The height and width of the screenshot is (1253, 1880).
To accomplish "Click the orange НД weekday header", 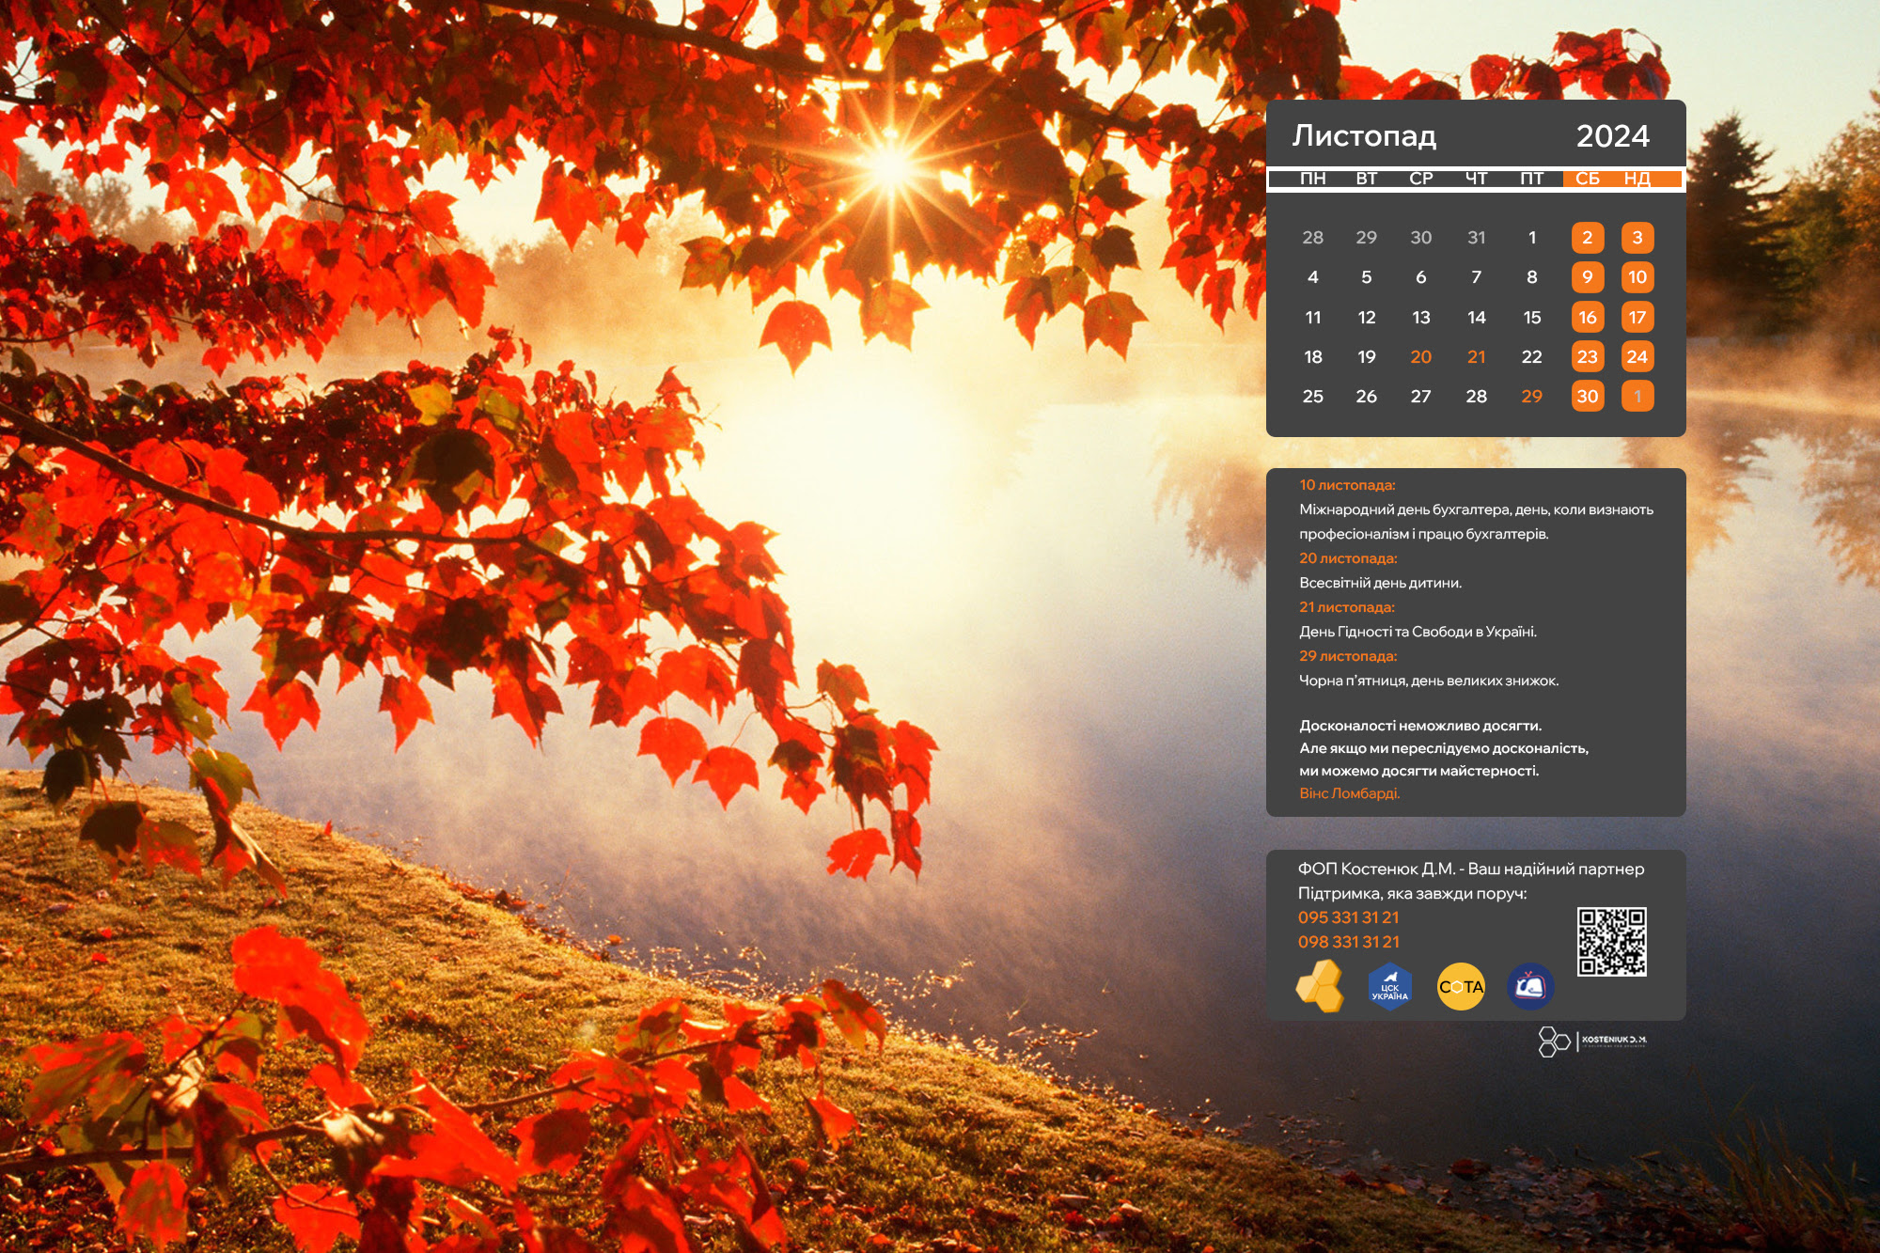I will point(1637,179).
